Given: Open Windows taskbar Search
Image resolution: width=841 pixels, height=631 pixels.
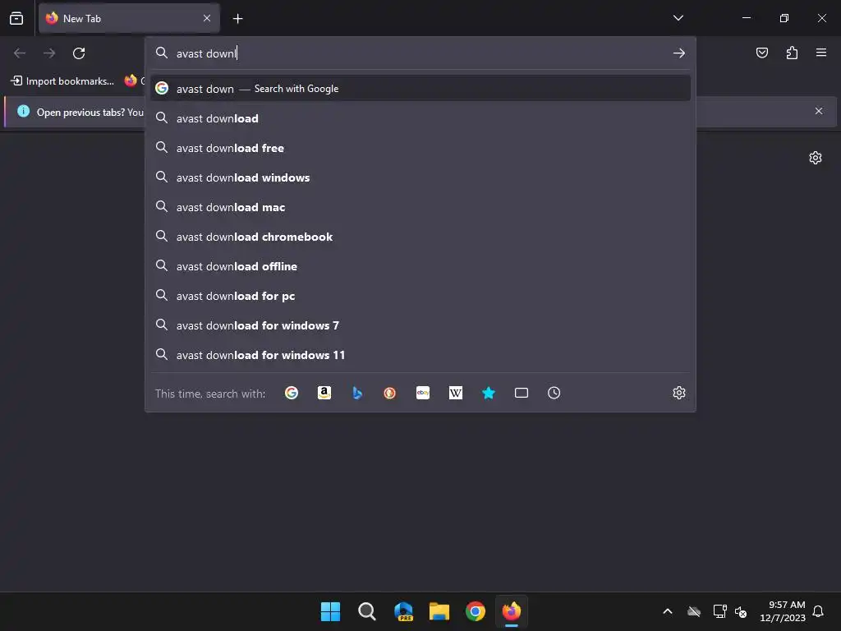Looking at the screenshot, I should 367,611.
